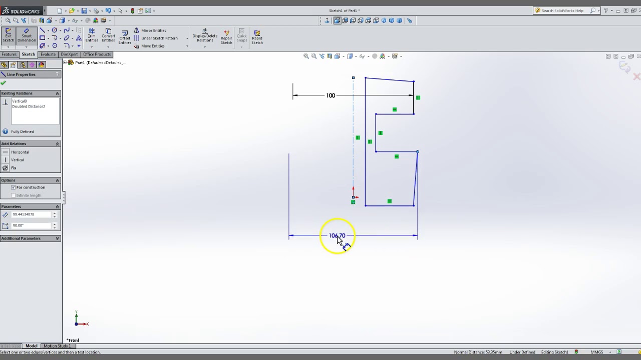The width and height of the screenshot is (641, 360).
Task: Click the line length parameter field
Action: point(31,214)
